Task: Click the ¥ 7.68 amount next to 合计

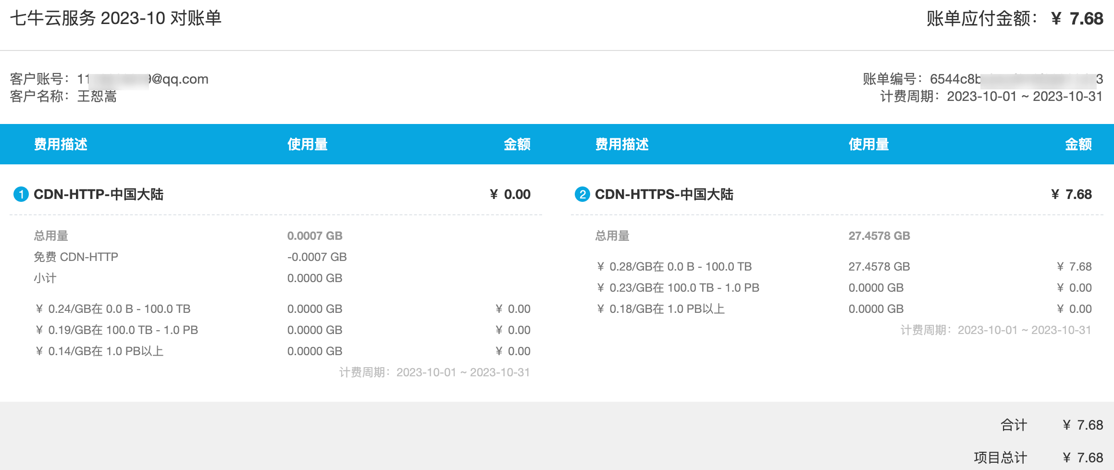Action: tap(1083, 425)
